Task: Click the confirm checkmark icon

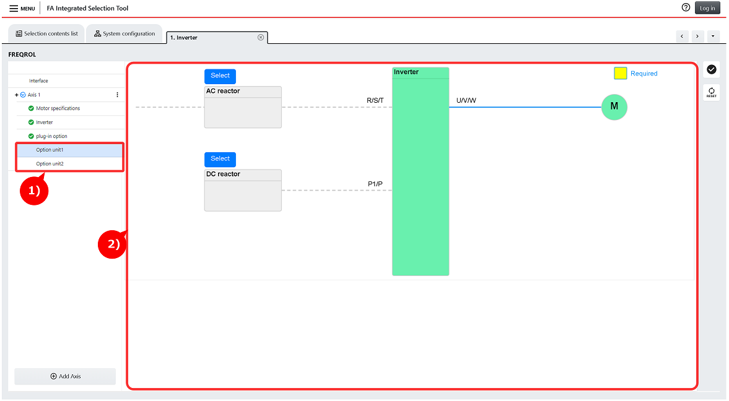Action: tap(711, 69)
